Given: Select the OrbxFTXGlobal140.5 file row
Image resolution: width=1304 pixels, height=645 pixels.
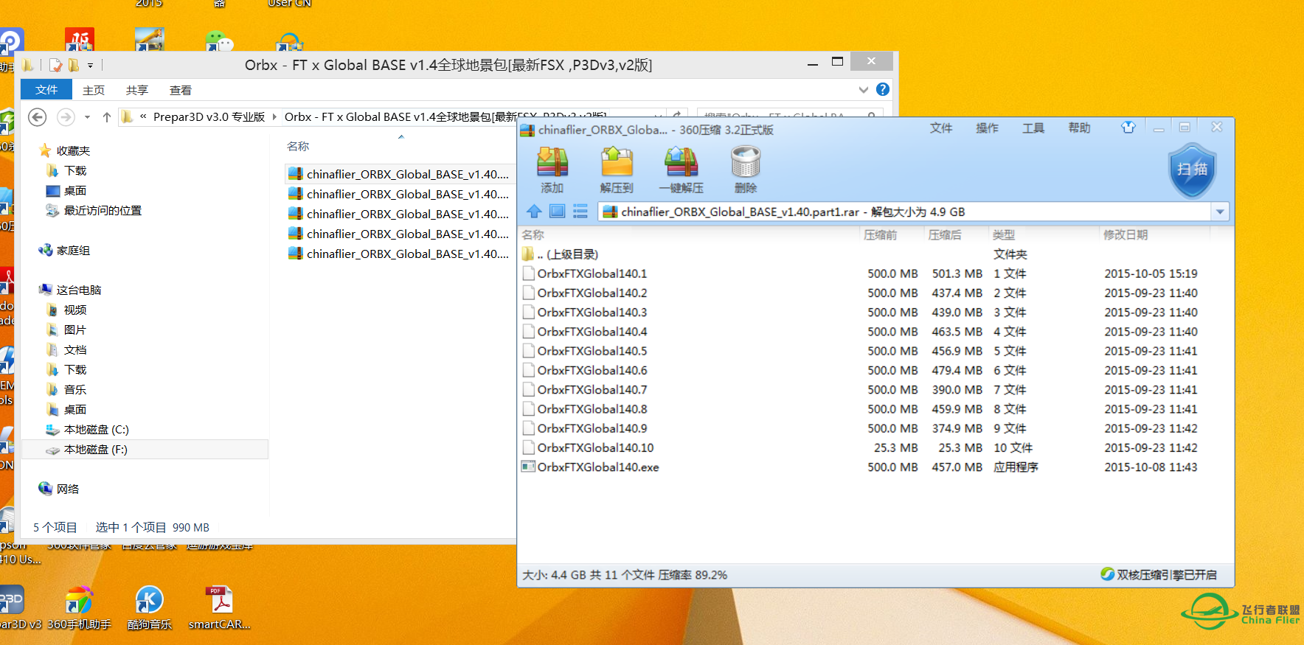Looking at the screenshot, I should point(875,350).
